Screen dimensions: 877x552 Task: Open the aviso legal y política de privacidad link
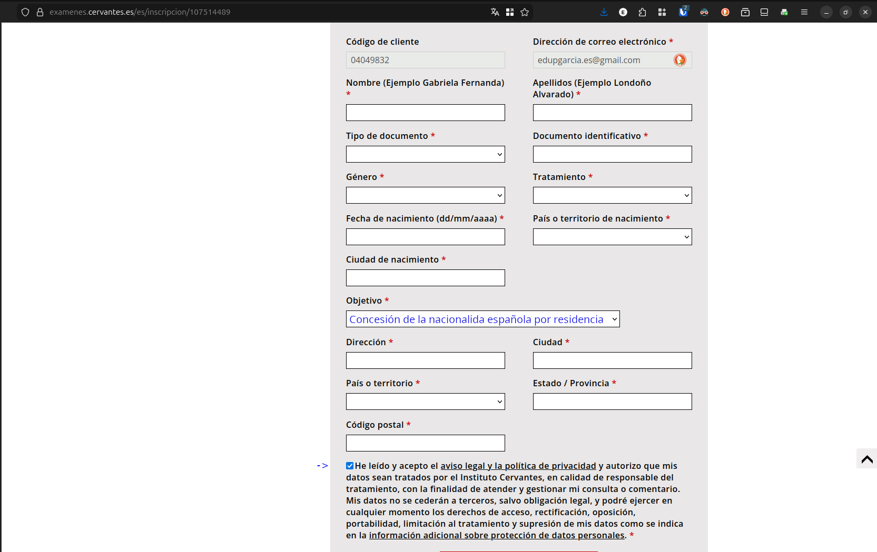tap(518, 466)
